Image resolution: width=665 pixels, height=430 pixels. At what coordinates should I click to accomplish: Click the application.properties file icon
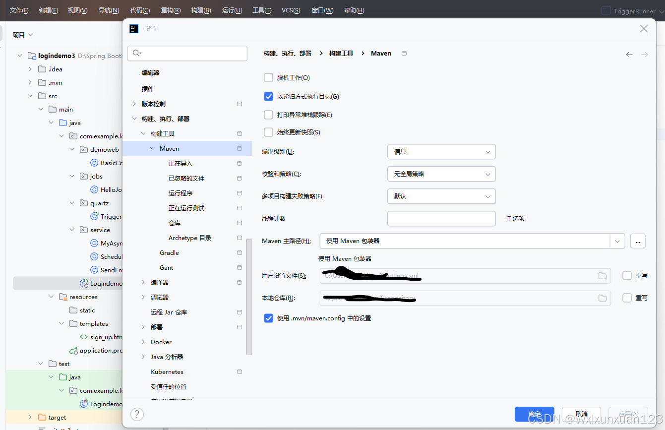(x=73, y=351)
